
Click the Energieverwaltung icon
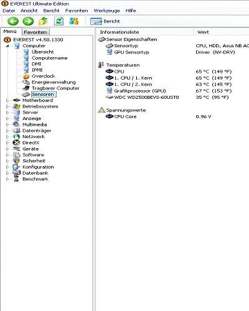coord(26,82)
